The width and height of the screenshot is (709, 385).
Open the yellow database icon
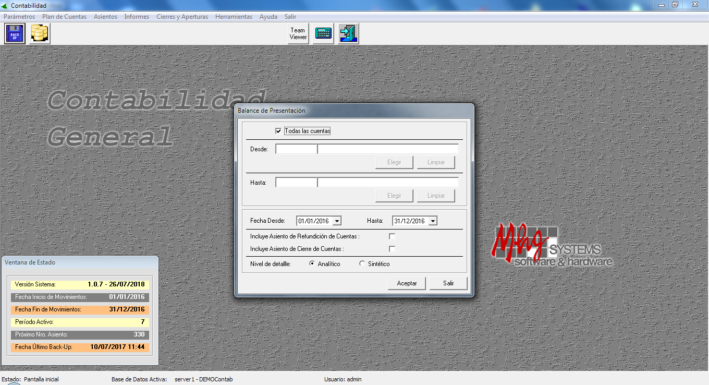[39, 34]
